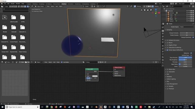This screenshot has width=195, height=109.
Task: Expand the Film panel
Action: 168,81
